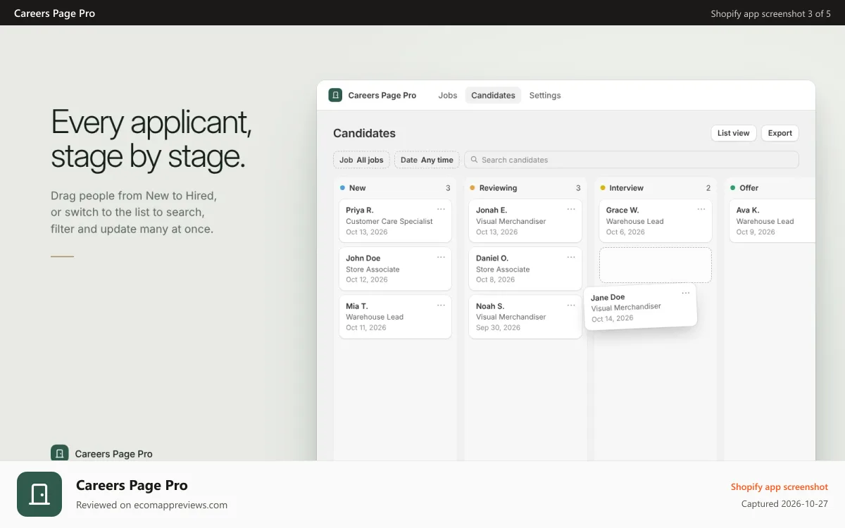845x528 pixels.
Task: Click 'Captured 2026-10-27' text
Action: click(784, 504)
